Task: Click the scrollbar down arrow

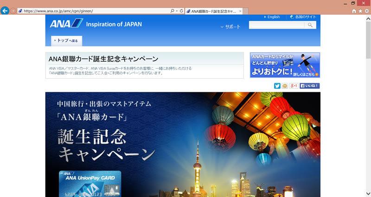Action: point(368,194)
